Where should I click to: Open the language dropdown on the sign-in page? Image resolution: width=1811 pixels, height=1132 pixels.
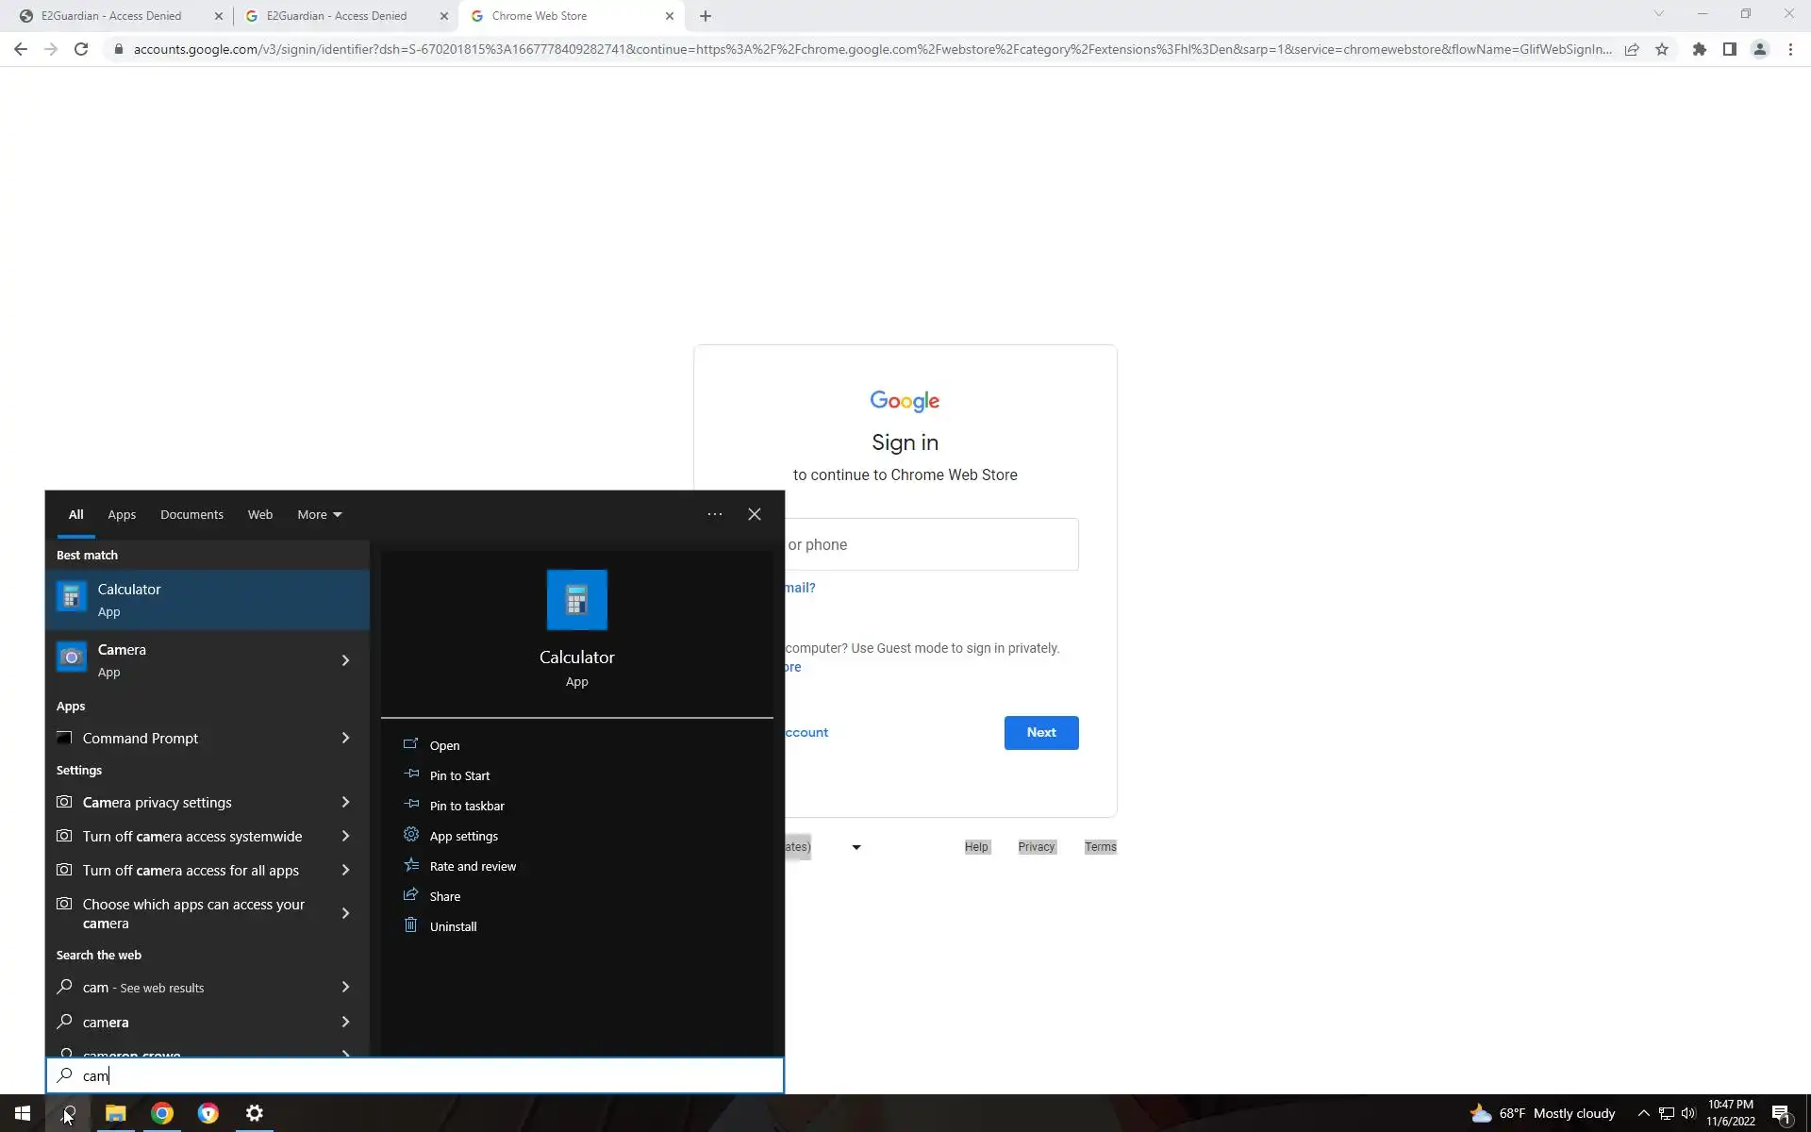tap(856, 847)
